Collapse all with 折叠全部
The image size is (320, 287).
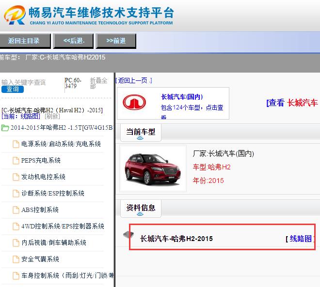coord(99,83)
